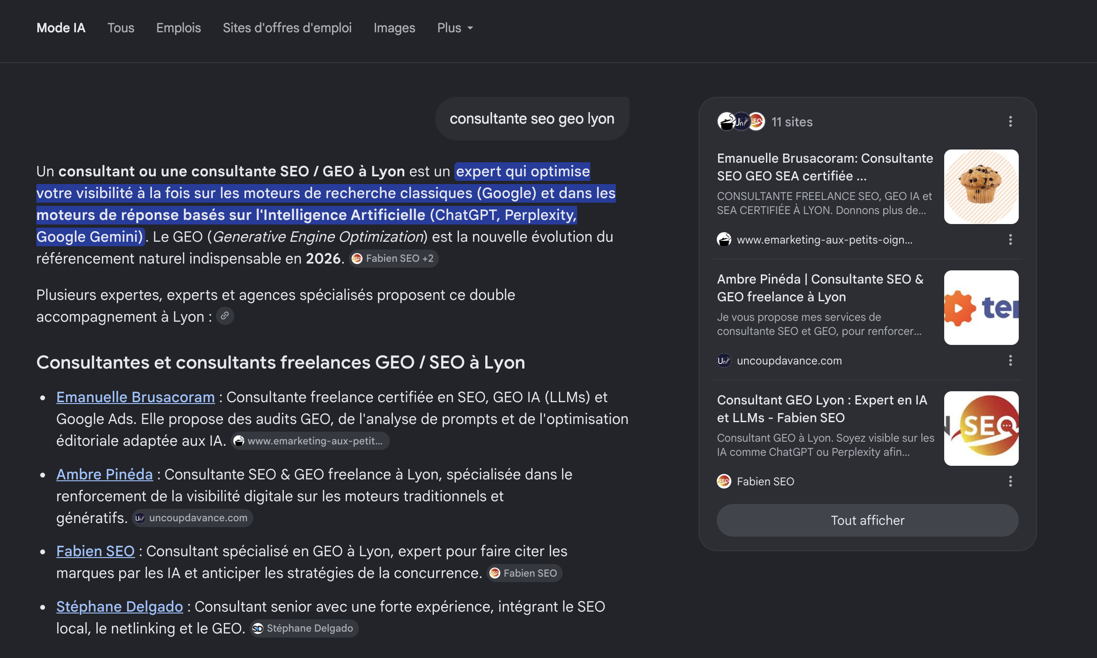This screenshot has height=658, width=1097.
Task: Click the '11 sites' label
Action: click(792, 122)
